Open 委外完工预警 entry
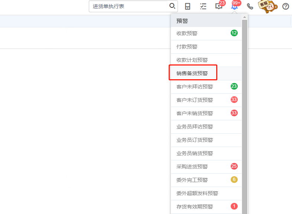The height and width of the screenshot is (214, 292). [x=206, y=180]
